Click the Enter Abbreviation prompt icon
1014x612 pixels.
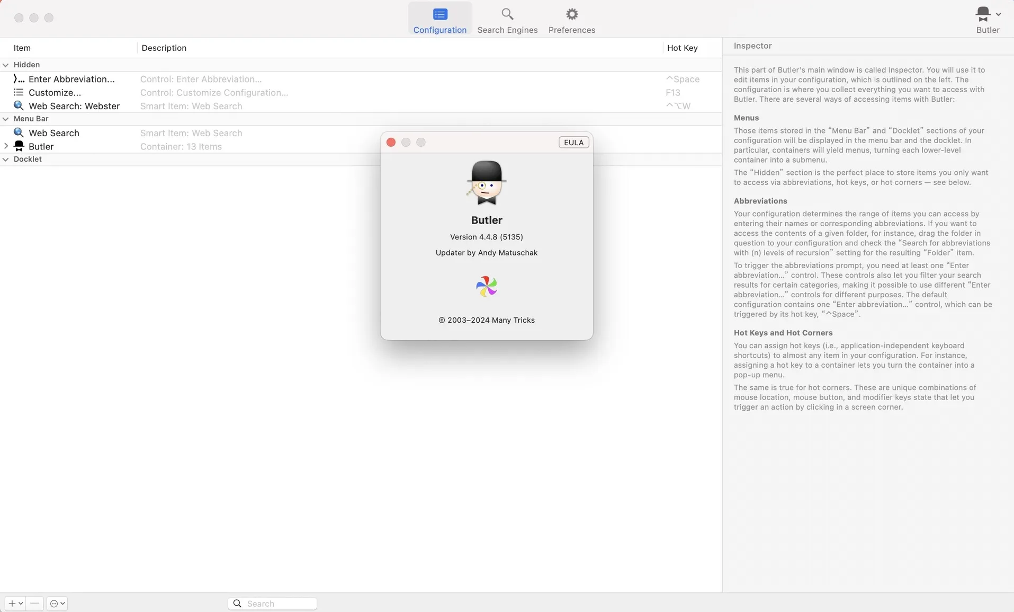19,79
